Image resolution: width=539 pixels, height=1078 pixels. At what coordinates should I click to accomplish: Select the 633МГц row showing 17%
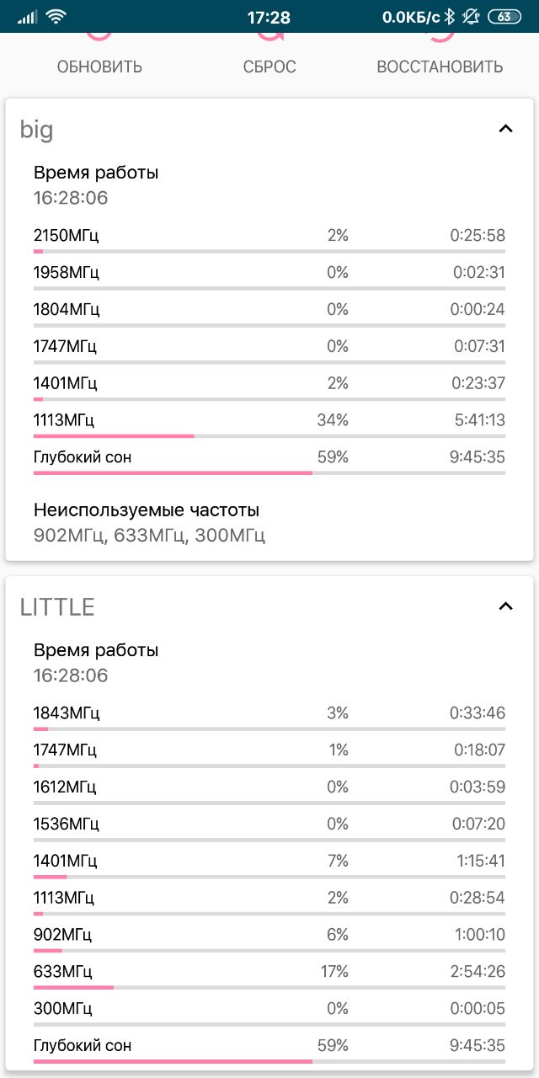(269, 974)
